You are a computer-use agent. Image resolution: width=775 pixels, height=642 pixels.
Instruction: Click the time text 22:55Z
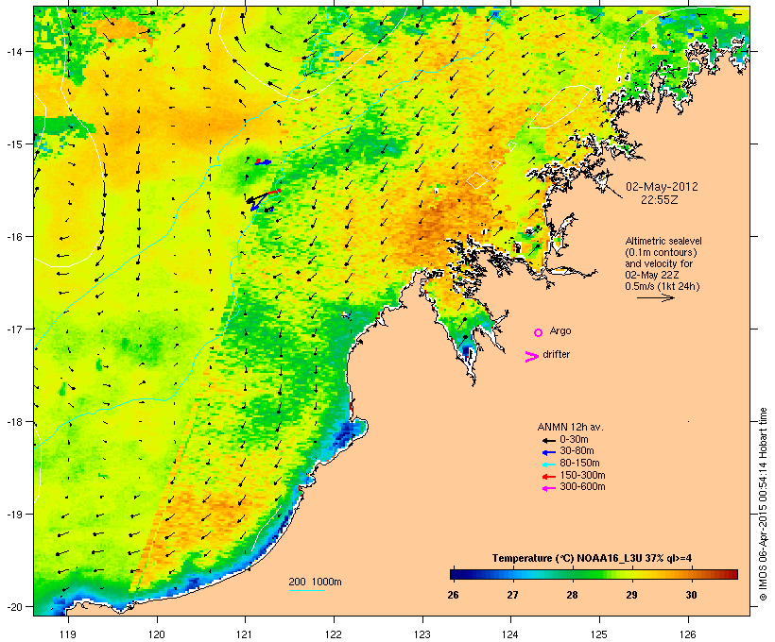[x=660, y=200]
